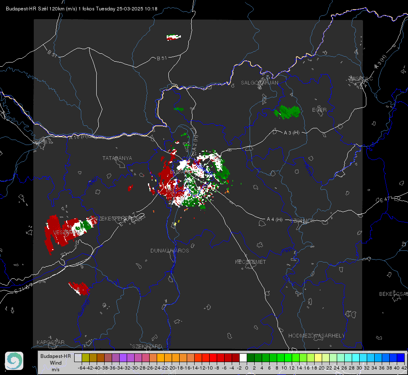Click the HÓDMEZŐVÁSÁRHELY city label

tap(316, 336)
